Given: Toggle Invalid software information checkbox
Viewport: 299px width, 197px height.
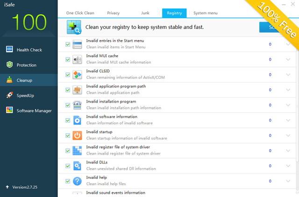Looking at the screenshot, I should [68, 120].
